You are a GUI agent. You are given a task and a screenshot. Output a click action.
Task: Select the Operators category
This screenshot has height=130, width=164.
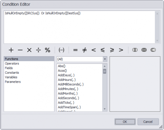click(29, 64)
